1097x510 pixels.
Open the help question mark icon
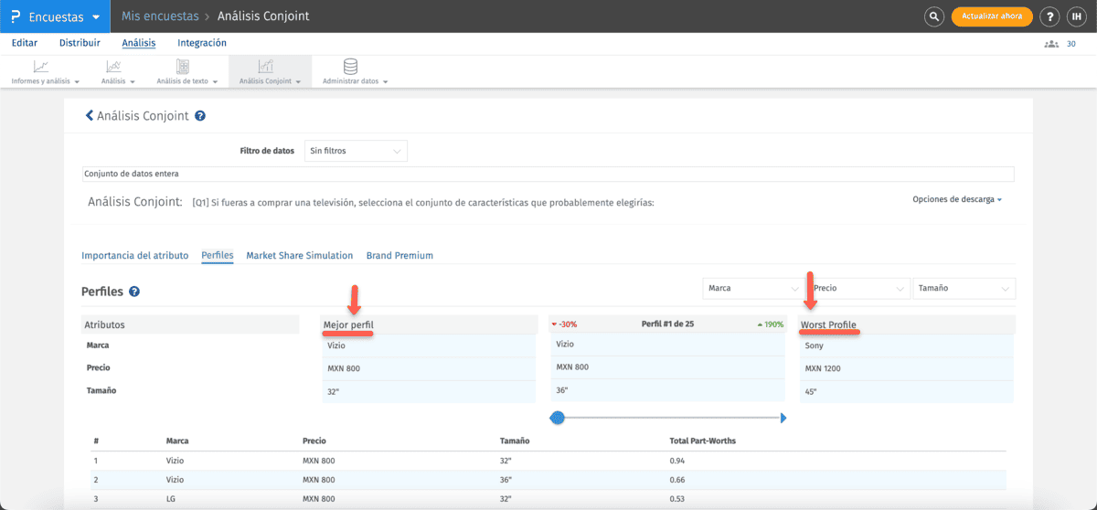1050,16
